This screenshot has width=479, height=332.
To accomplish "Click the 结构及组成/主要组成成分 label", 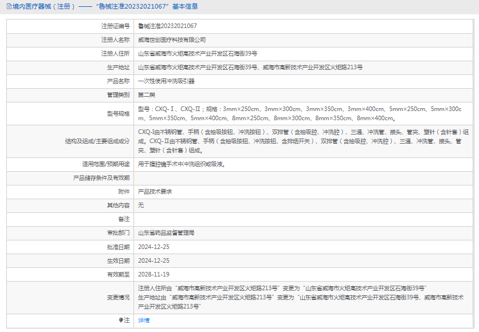I will click(x=97, y=141).
